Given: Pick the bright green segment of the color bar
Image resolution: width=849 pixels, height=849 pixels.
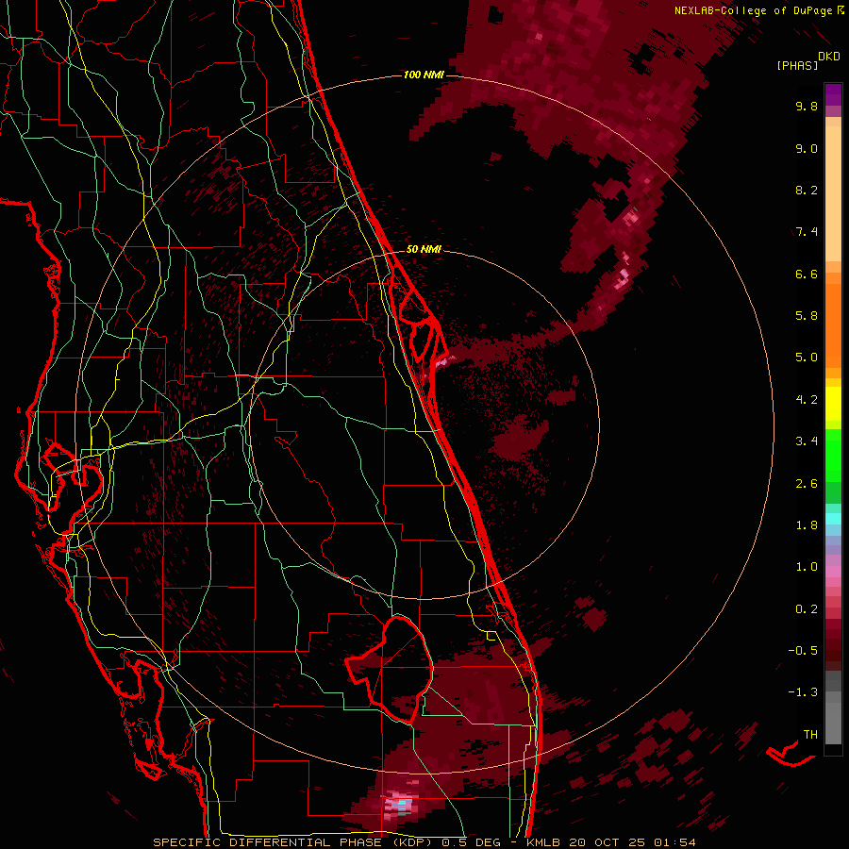Looking at the screenshot, I should click(833, 456).
